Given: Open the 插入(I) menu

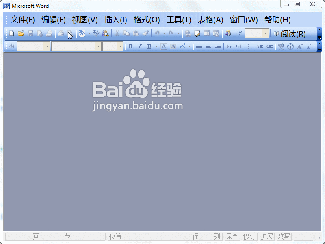Looking at the screenshot, I should [x=116, y=20].
